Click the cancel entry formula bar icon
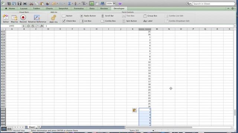238x133 pixels. click(x=28, y=26)
